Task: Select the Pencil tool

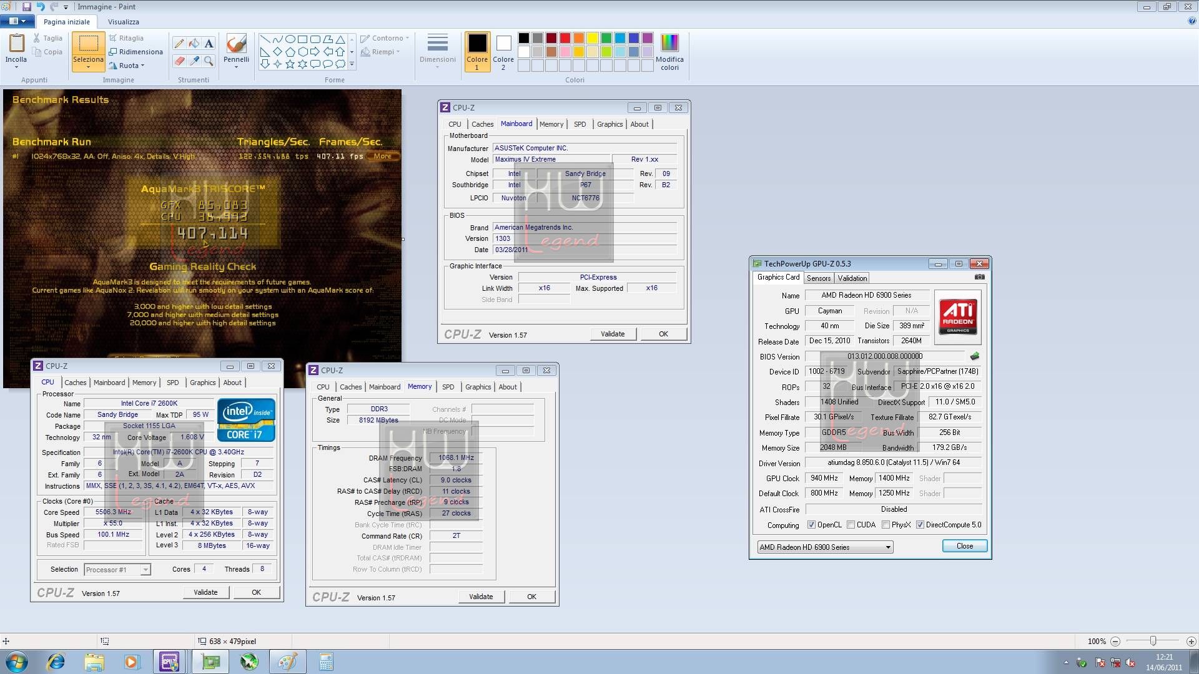Action: (179, 43)
